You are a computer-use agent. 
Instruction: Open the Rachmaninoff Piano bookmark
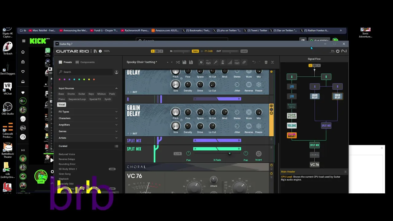pyautogui.click(x=135, y=30)
